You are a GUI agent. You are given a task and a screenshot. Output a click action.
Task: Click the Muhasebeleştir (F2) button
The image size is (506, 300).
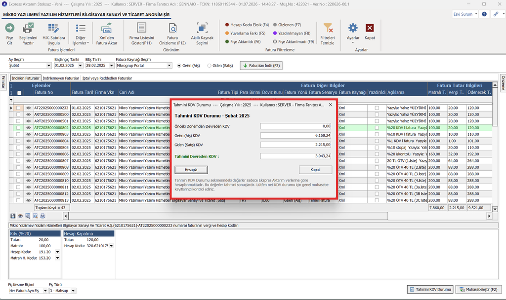pos(478,289)
